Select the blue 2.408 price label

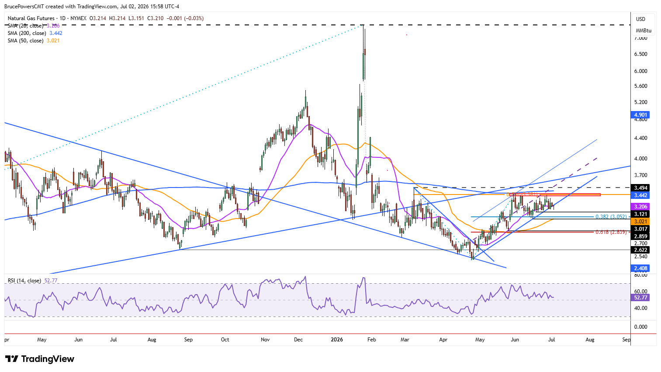(640, 268)
